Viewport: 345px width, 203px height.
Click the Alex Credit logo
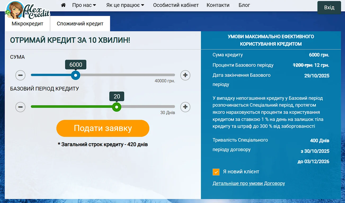28,11
